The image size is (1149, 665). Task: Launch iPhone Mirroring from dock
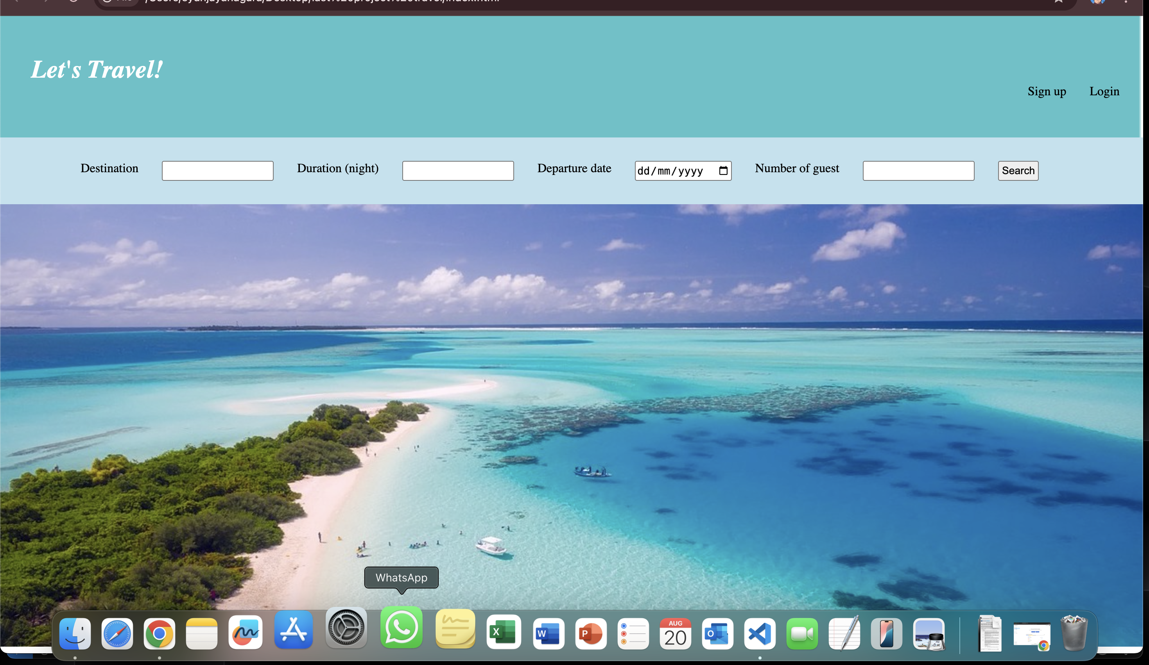886,634
